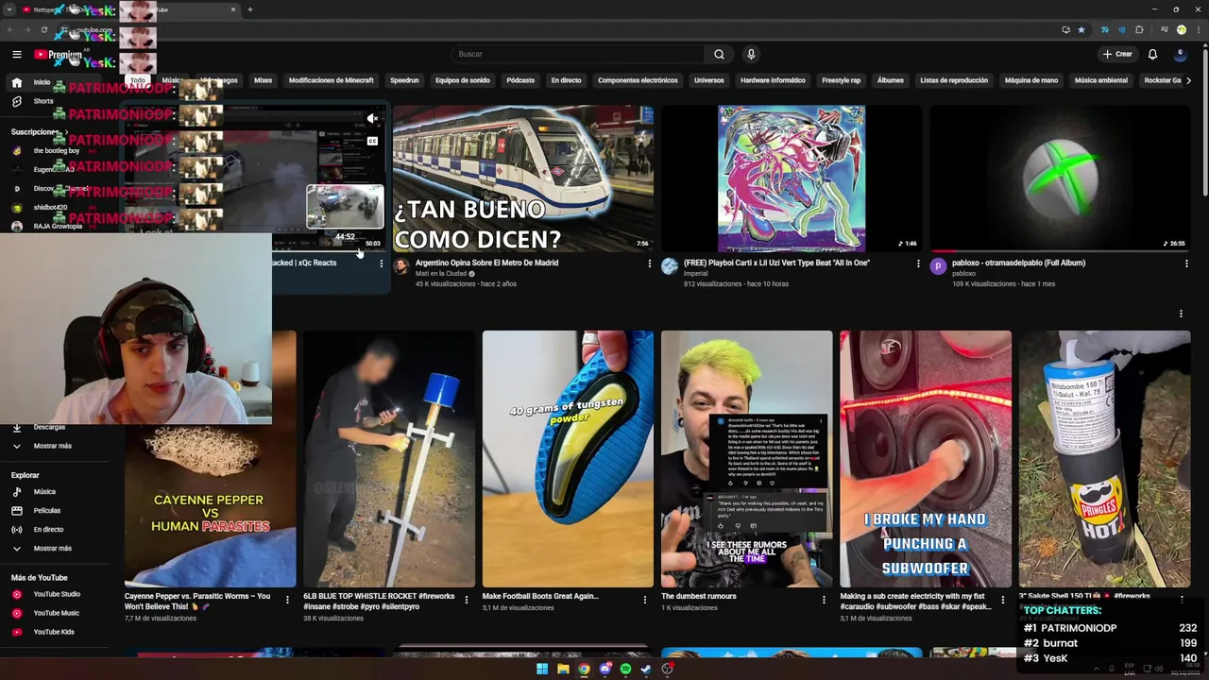The width and height of the screenshot is (1209, 680).
Task: Click the Crear button
Action: 1116,54
